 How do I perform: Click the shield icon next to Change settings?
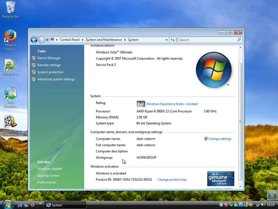206,139
